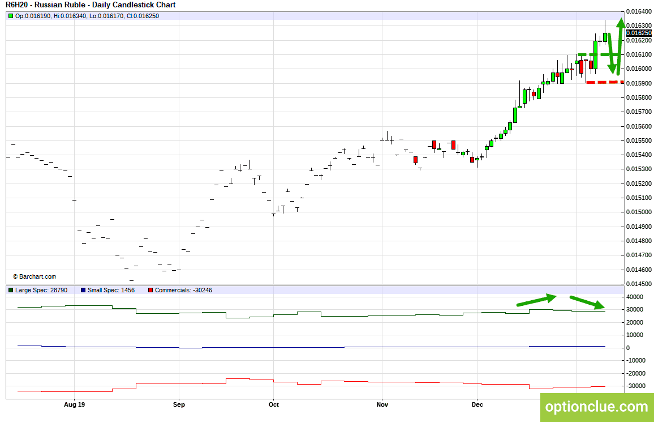Click the Aug 19 date axis label
The width and height of the screenshot is (654, 422).
click(x=75, y=404)
